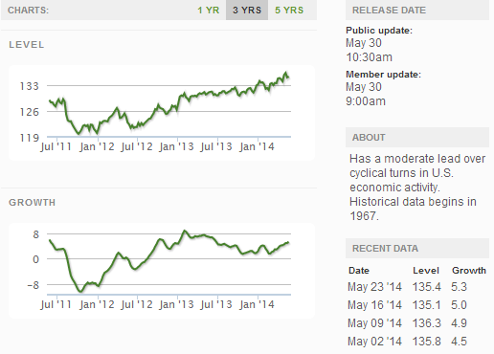Click the Growth column header
Viewport: 494px width, 354px height.
(469, 271)
